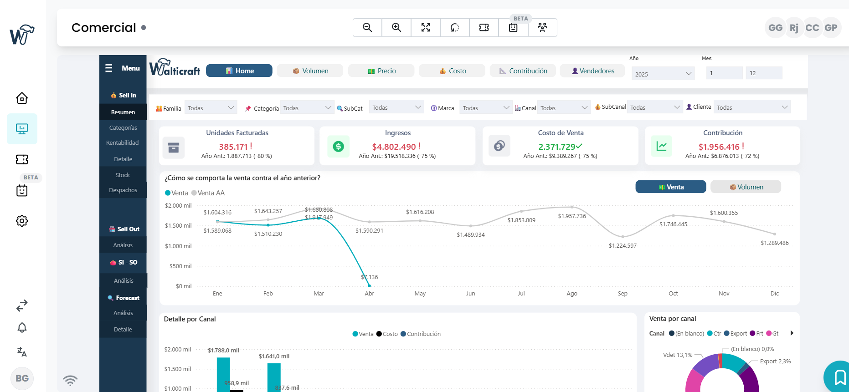Select Rentabilidad in the side menu
Viewport: 849px width, 392px height.
[123, 143]
